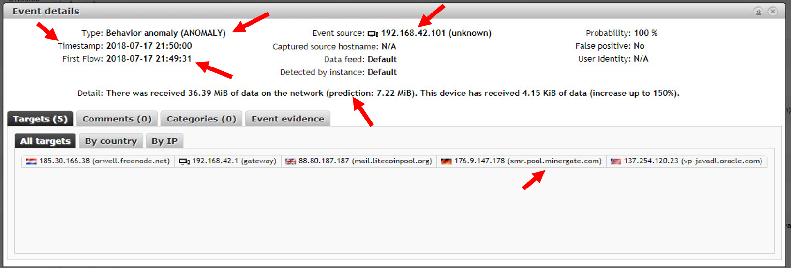791x268 pixels.
Task: Click the German flag icon for 176.9.147.178
Action: 446,161
